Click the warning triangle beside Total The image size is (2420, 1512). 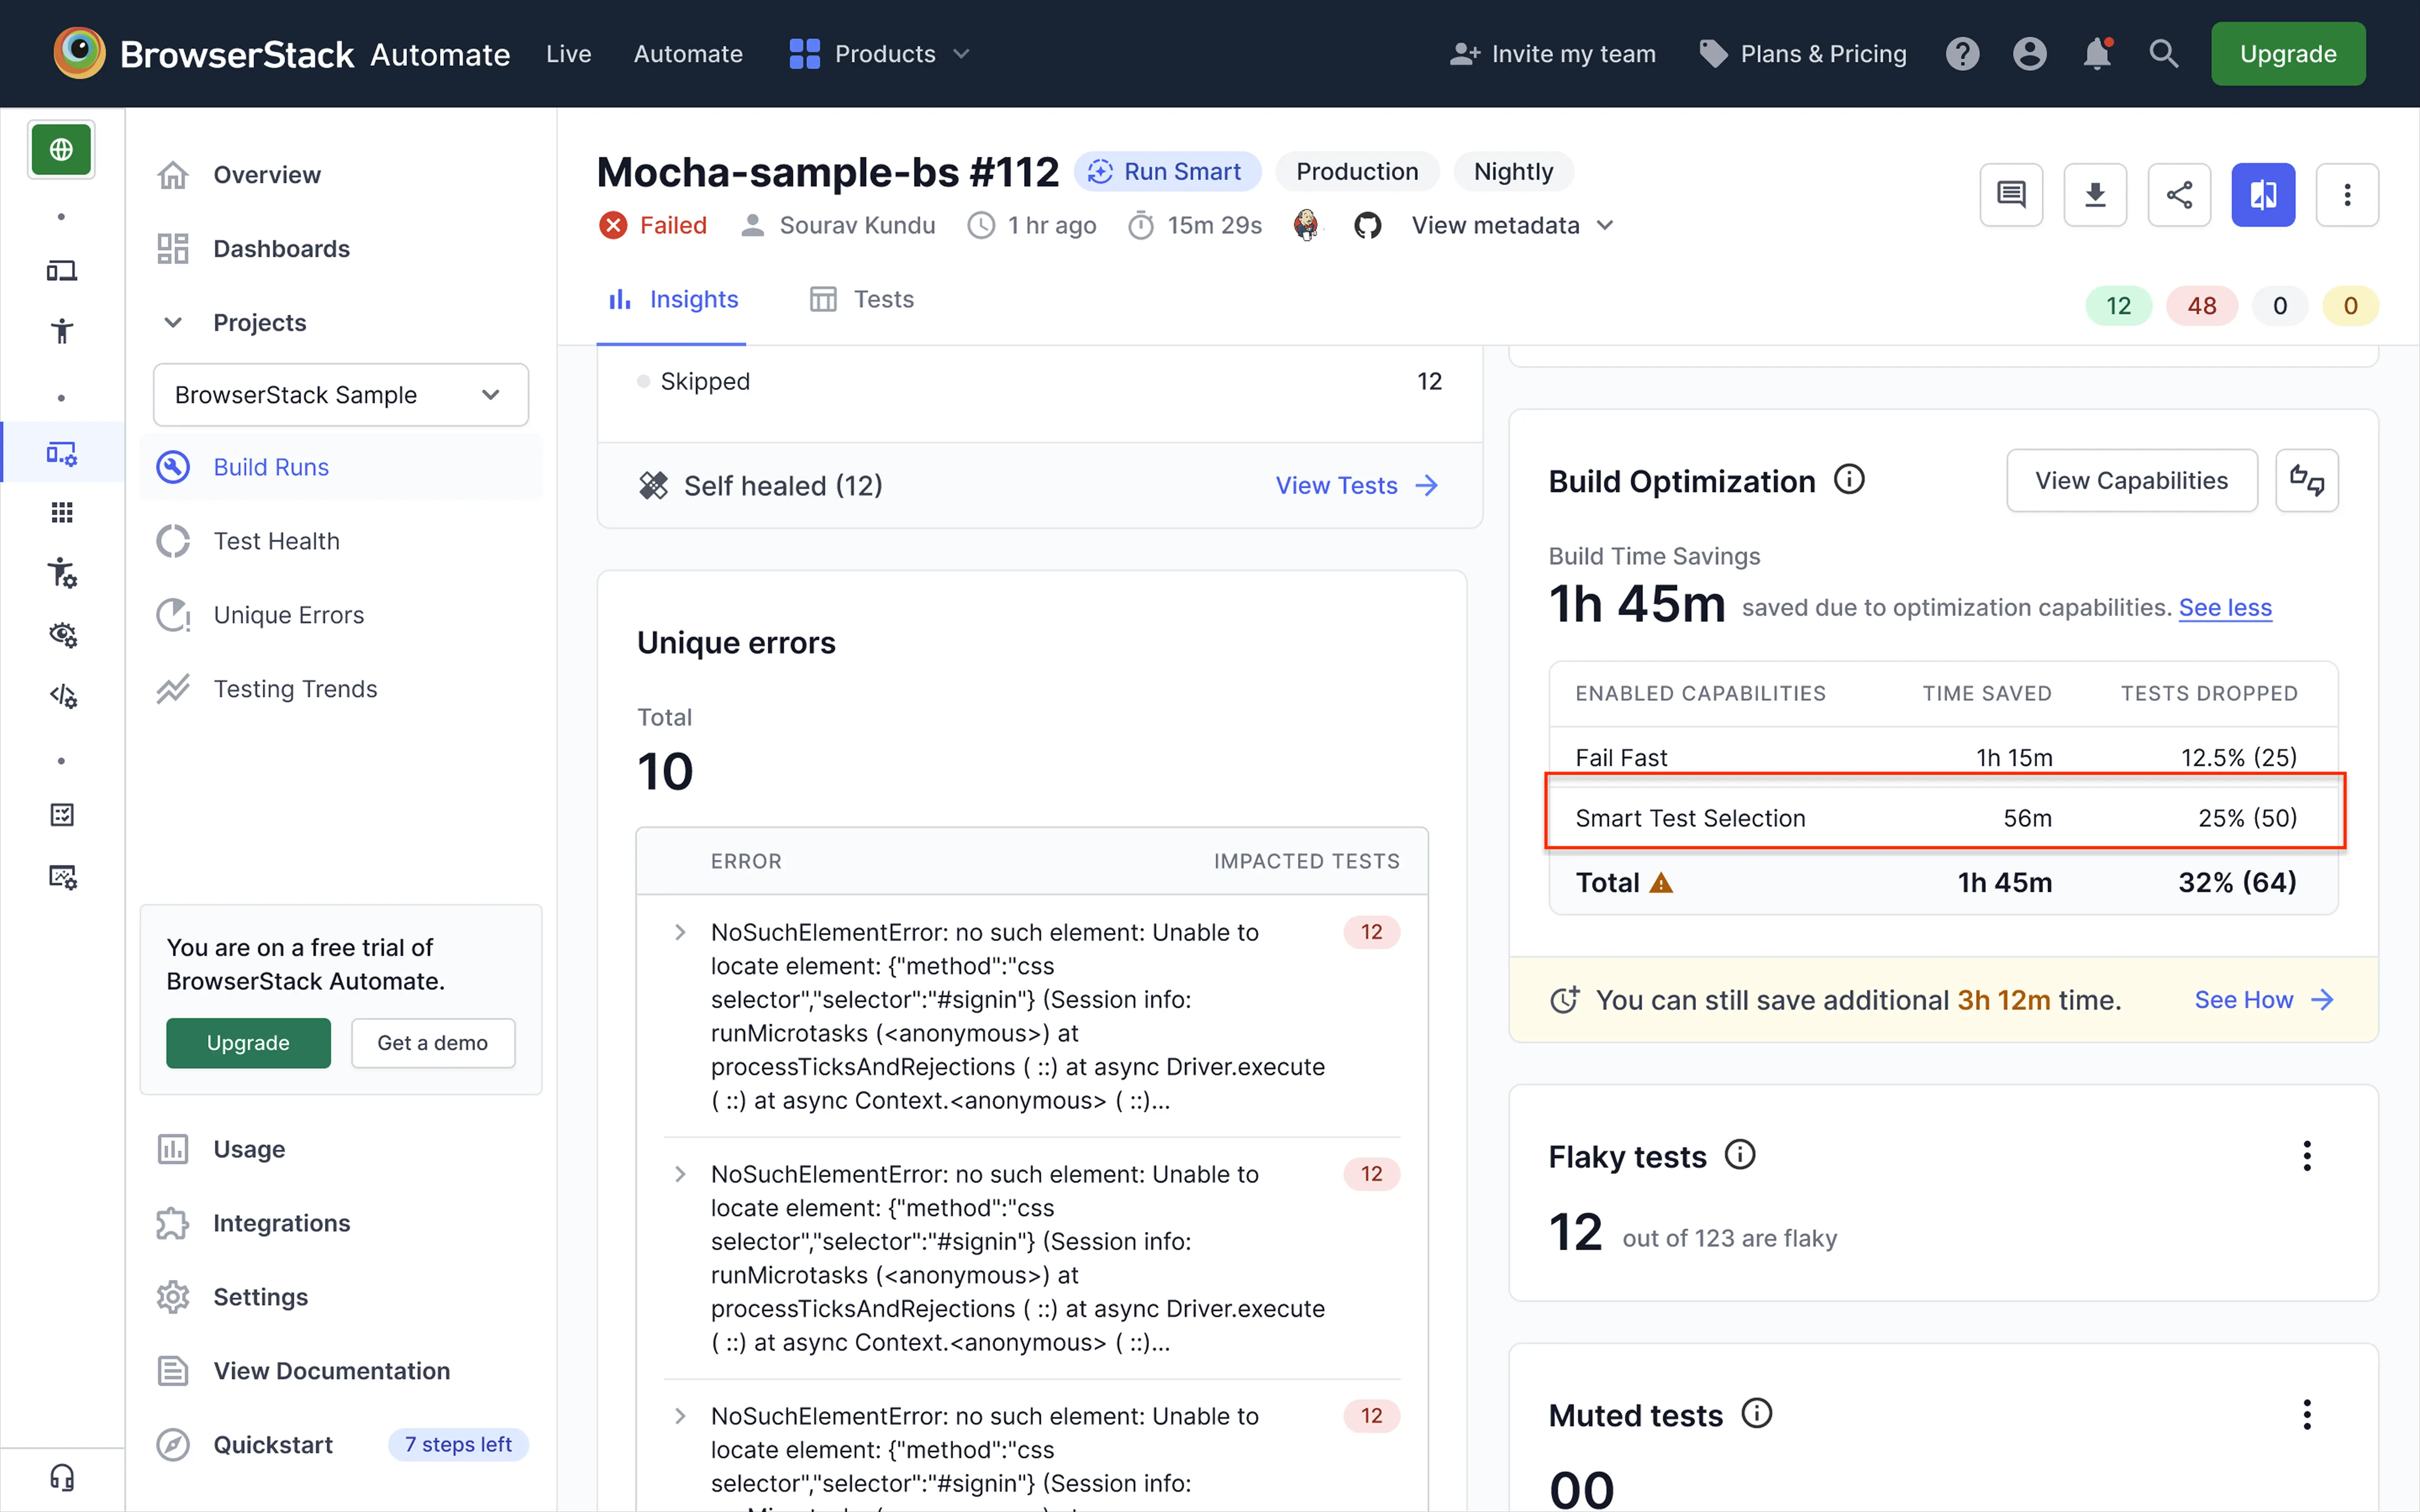(x=1661, y=883)
